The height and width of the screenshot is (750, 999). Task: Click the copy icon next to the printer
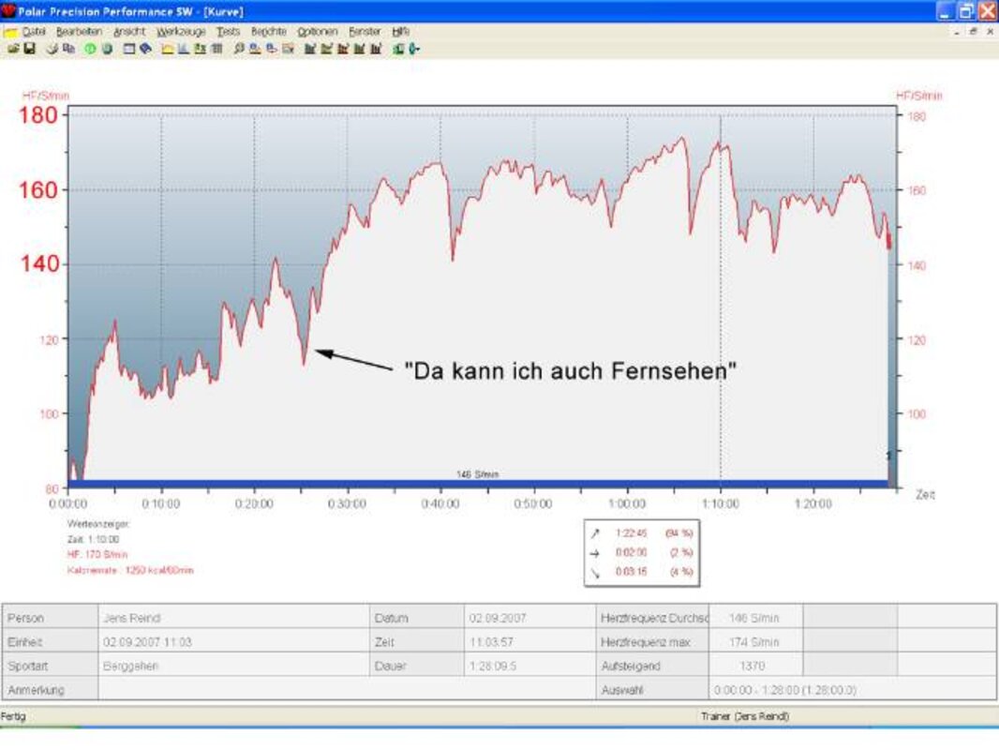pyautogui.click(x=68, y=49)
